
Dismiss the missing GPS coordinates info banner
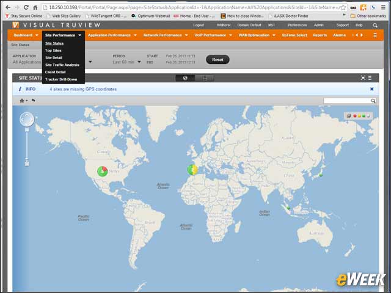point(372,89)
